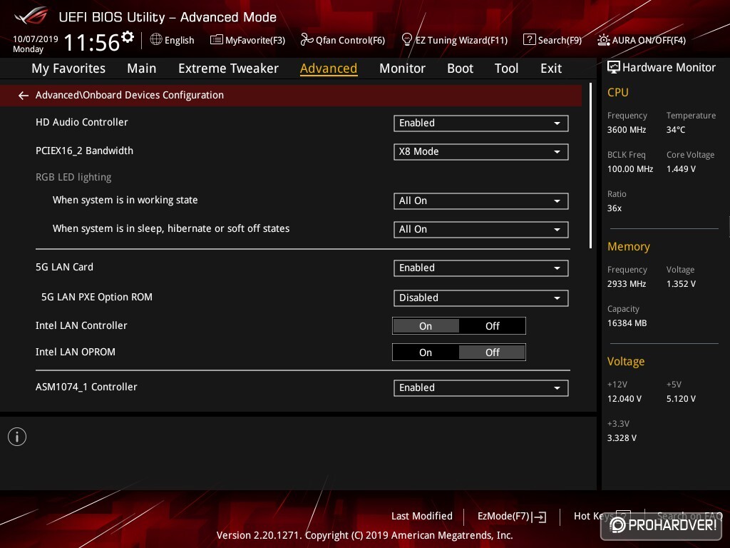Click memory capacity 16384 MB

(x=627, y=323)
